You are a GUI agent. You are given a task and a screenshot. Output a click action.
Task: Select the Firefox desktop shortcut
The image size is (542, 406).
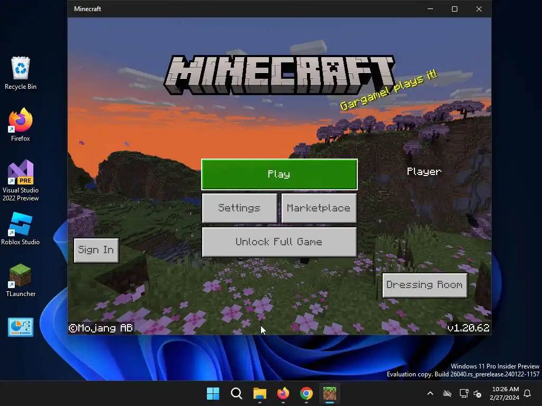[x=21, y=125]
